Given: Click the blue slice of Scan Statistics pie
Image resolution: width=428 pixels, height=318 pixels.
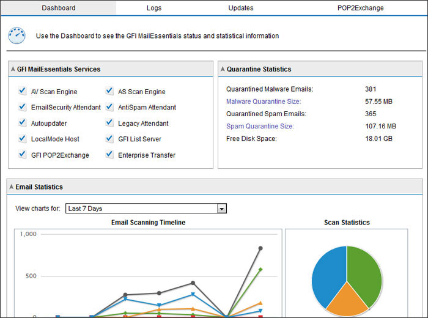Looking at the screenshot, I should [328, 276].
